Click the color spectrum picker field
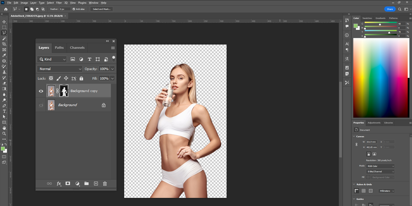This screenshot has width=412, height=206. 381,78
